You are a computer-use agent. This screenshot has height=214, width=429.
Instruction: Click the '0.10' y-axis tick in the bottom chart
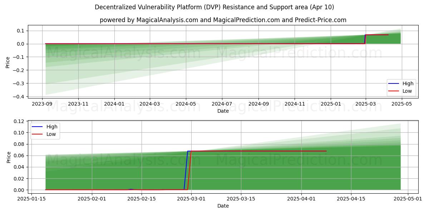pyautogui.click(x=19, y=133)
